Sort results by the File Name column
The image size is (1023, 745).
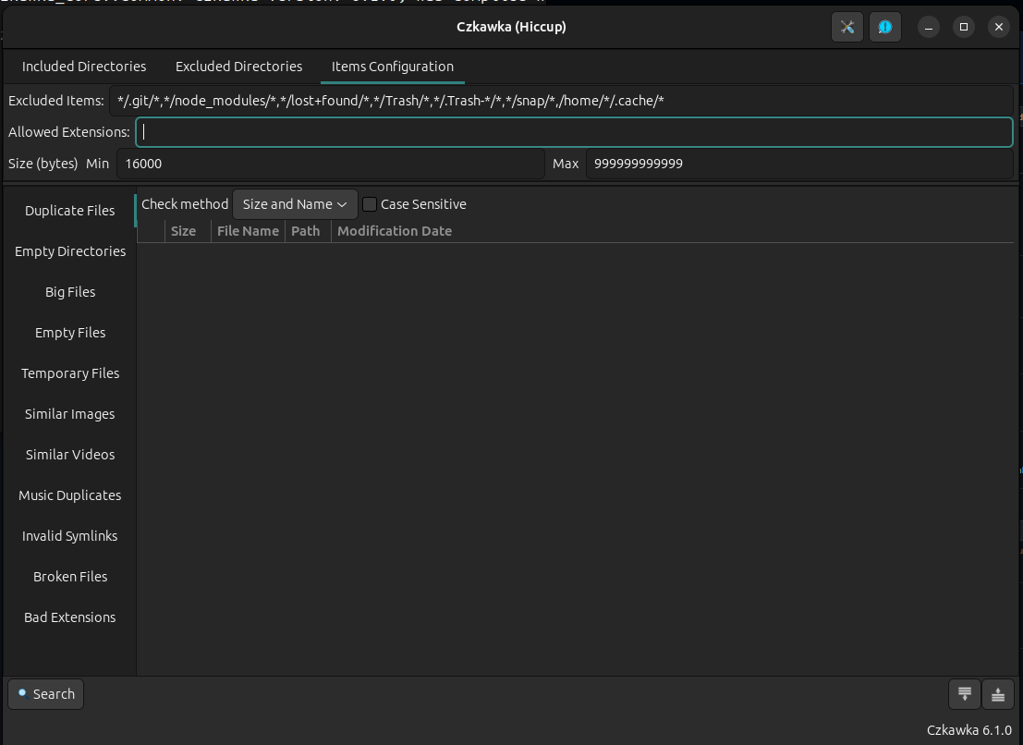[247, 230]
